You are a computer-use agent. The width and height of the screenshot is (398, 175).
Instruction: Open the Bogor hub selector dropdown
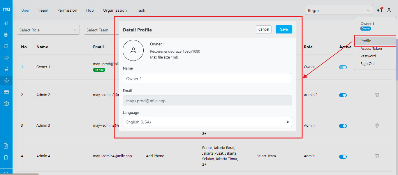(x=339, y=10)
